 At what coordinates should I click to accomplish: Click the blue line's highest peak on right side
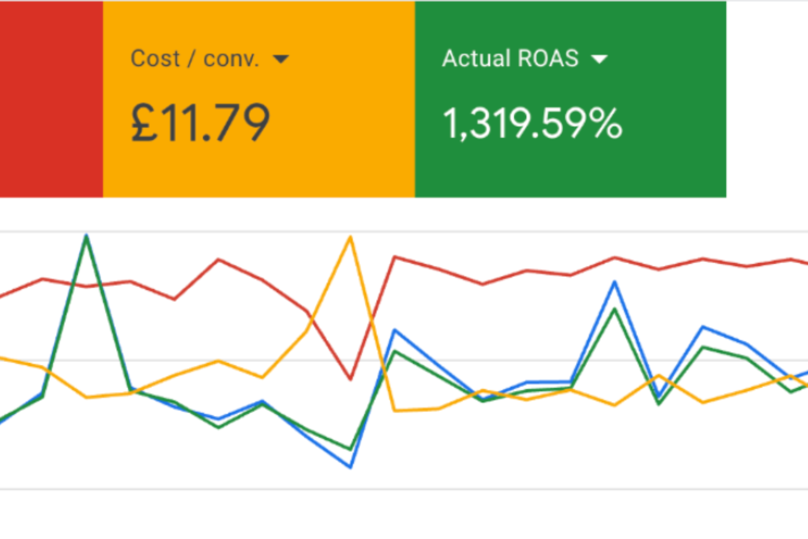click(614, 283)
